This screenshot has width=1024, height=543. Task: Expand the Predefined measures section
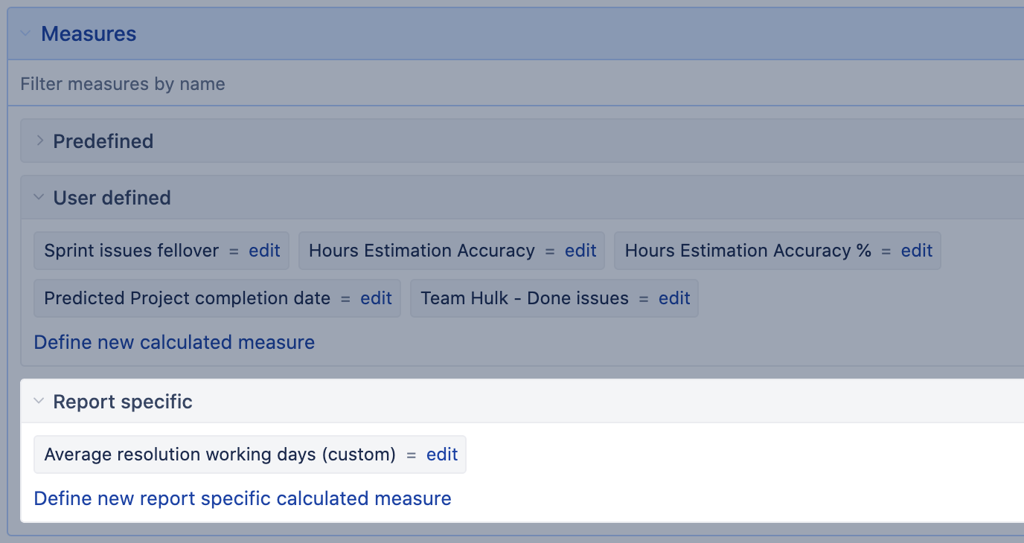pyautogui.click(x=40, y=141)
